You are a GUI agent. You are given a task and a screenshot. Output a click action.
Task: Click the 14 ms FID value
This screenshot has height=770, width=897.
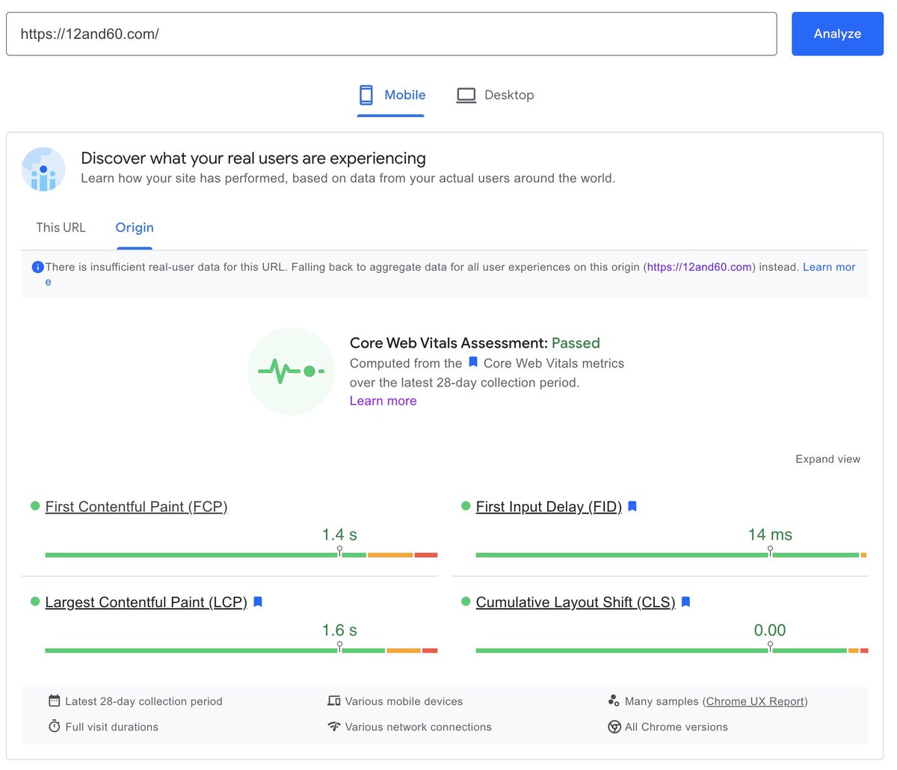pyautogui.click(x=770, y=535)
